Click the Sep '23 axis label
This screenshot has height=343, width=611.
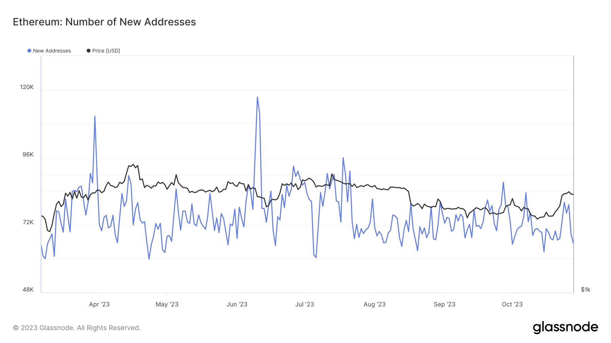444,304
